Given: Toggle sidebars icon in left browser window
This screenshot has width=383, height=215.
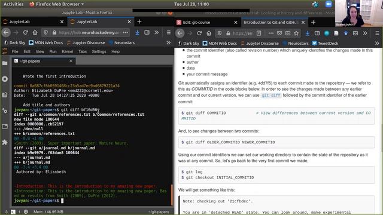Looking at the screenshot, I should (x=147, y=32).
